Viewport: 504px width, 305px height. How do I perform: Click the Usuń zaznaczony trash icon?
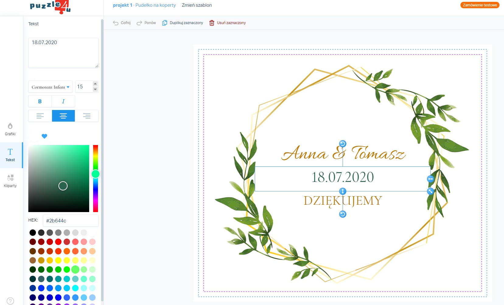click(x=212, y=23)
